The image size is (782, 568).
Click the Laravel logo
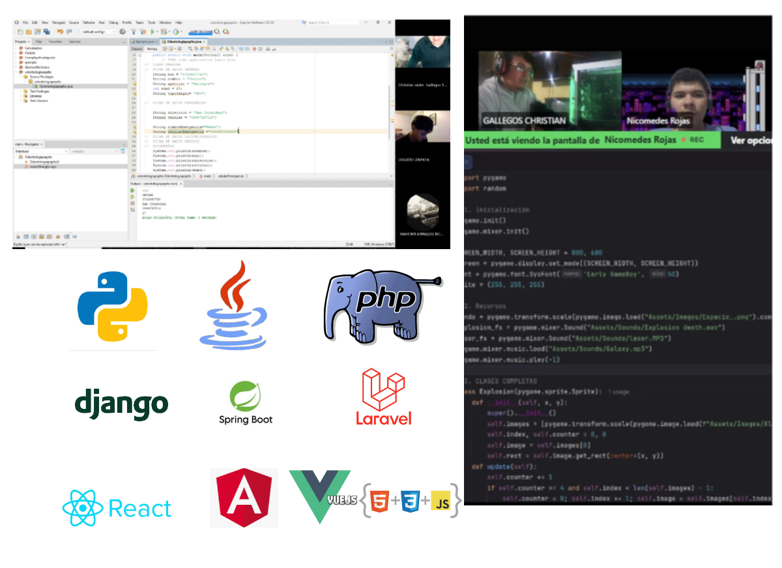tap(384, 397)
